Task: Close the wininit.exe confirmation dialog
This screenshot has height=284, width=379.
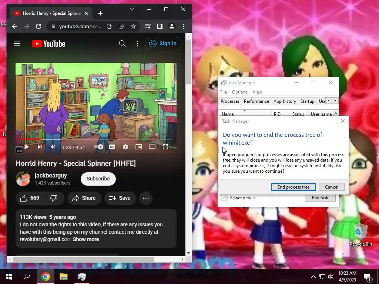Action: click(x=343, y=121)
